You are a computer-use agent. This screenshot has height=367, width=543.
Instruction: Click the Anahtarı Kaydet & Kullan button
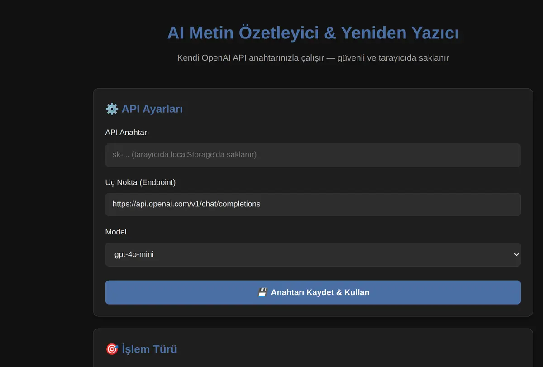[313, 292]
